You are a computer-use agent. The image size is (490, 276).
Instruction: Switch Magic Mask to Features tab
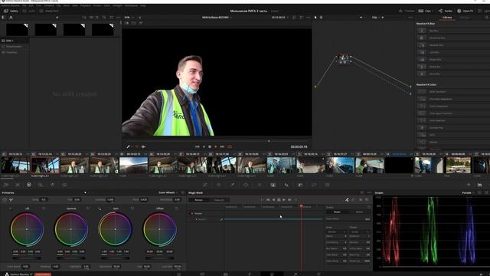pos(219,199)
